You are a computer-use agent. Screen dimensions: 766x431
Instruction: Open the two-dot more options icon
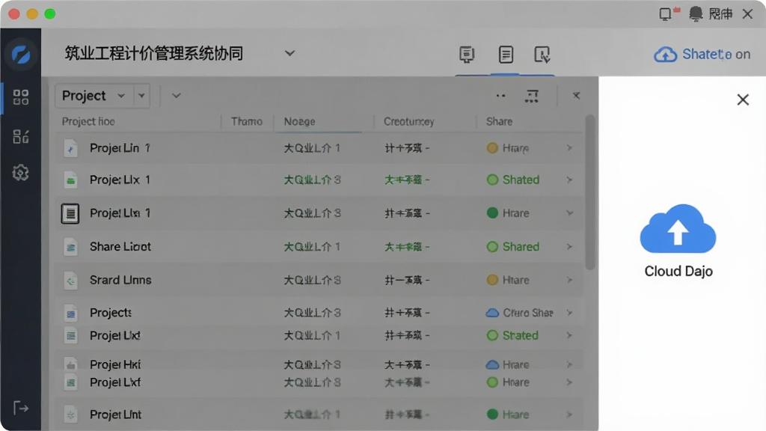click(500, 96)
